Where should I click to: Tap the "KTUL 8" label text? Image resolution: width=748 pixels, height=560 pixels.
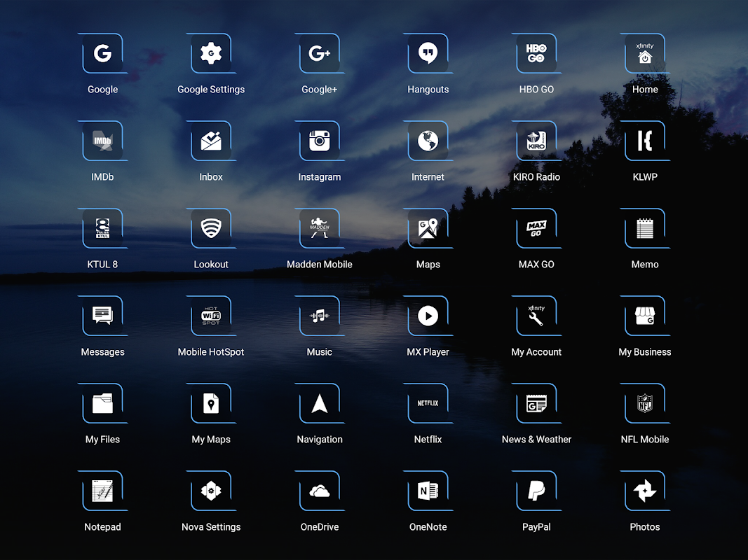(102, 265)
